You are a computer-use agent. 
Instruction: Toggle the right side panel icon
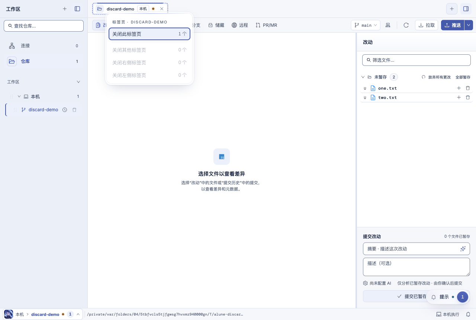pos(466,9)
